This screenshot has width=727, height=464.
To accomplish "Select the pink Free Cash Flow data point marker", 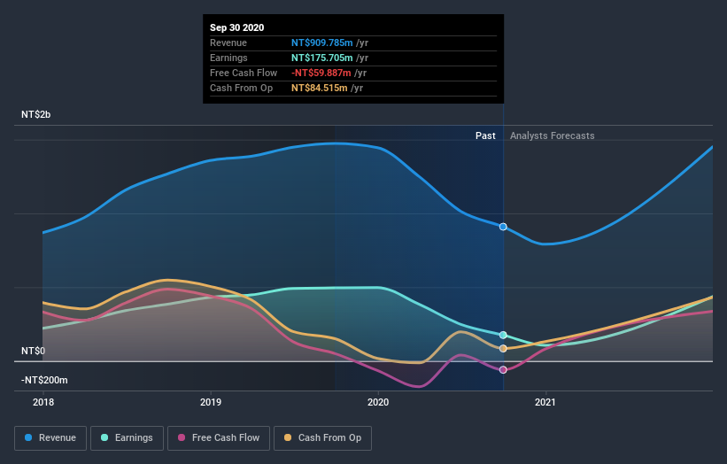I will tap(503, 370).
